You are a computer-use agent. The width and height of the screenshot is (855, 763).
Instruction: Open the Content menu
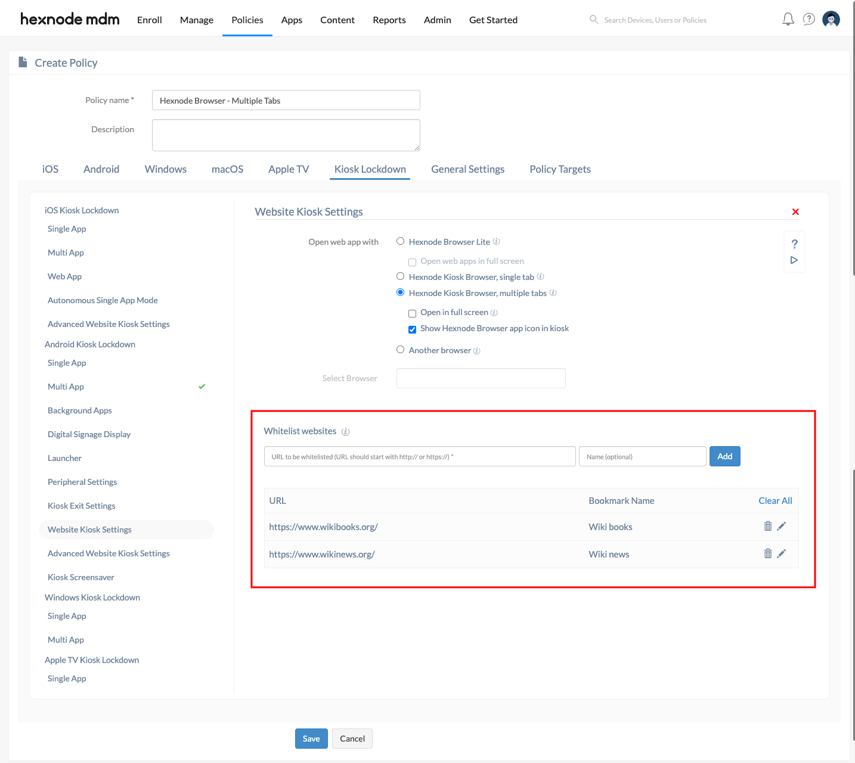[337, 20]
